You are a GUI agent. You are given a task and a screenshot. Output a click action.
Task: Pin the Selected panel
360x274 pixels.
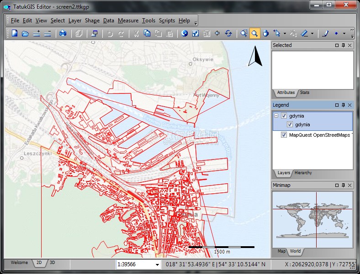343,45
